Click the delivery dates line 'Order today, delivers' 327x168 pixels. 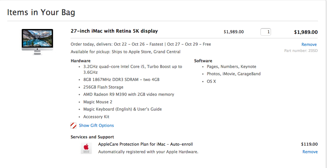[x=141, y=44]
